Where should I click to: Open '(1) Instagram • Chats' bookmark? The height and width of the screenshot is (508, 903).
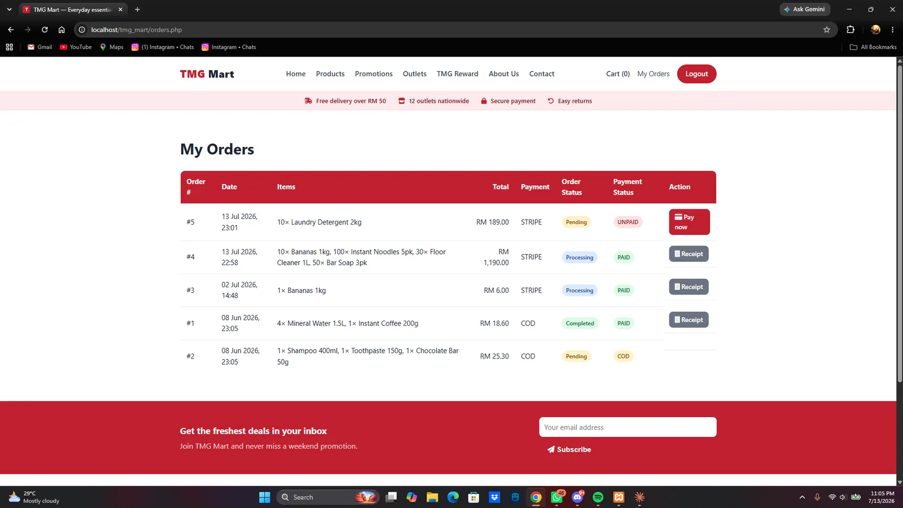[x=163, y=47]
